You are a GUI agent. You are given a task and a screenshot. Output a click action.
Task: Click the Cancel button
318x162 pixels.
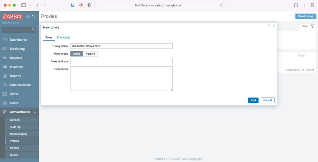(267, 100)
